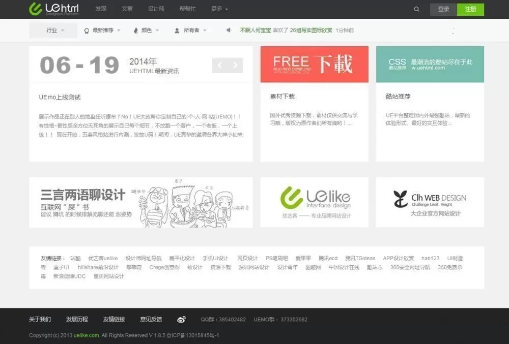Expand the 所有者 owner filter dropdown
This screenshot has height=344, width=509.
point(191,30)
